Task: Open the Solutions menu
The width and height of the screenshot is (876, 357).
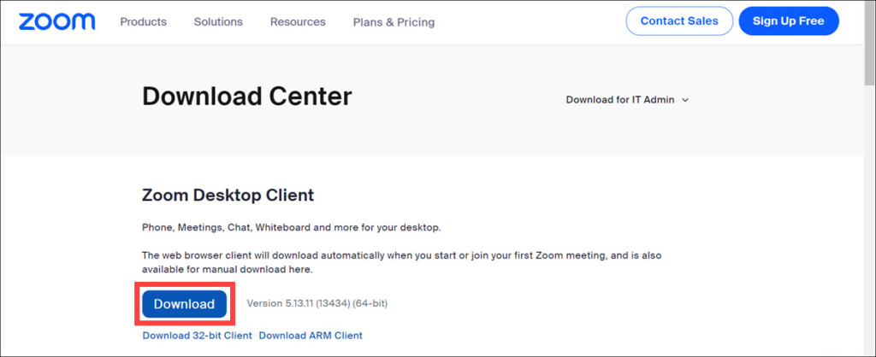Action: 218,22
